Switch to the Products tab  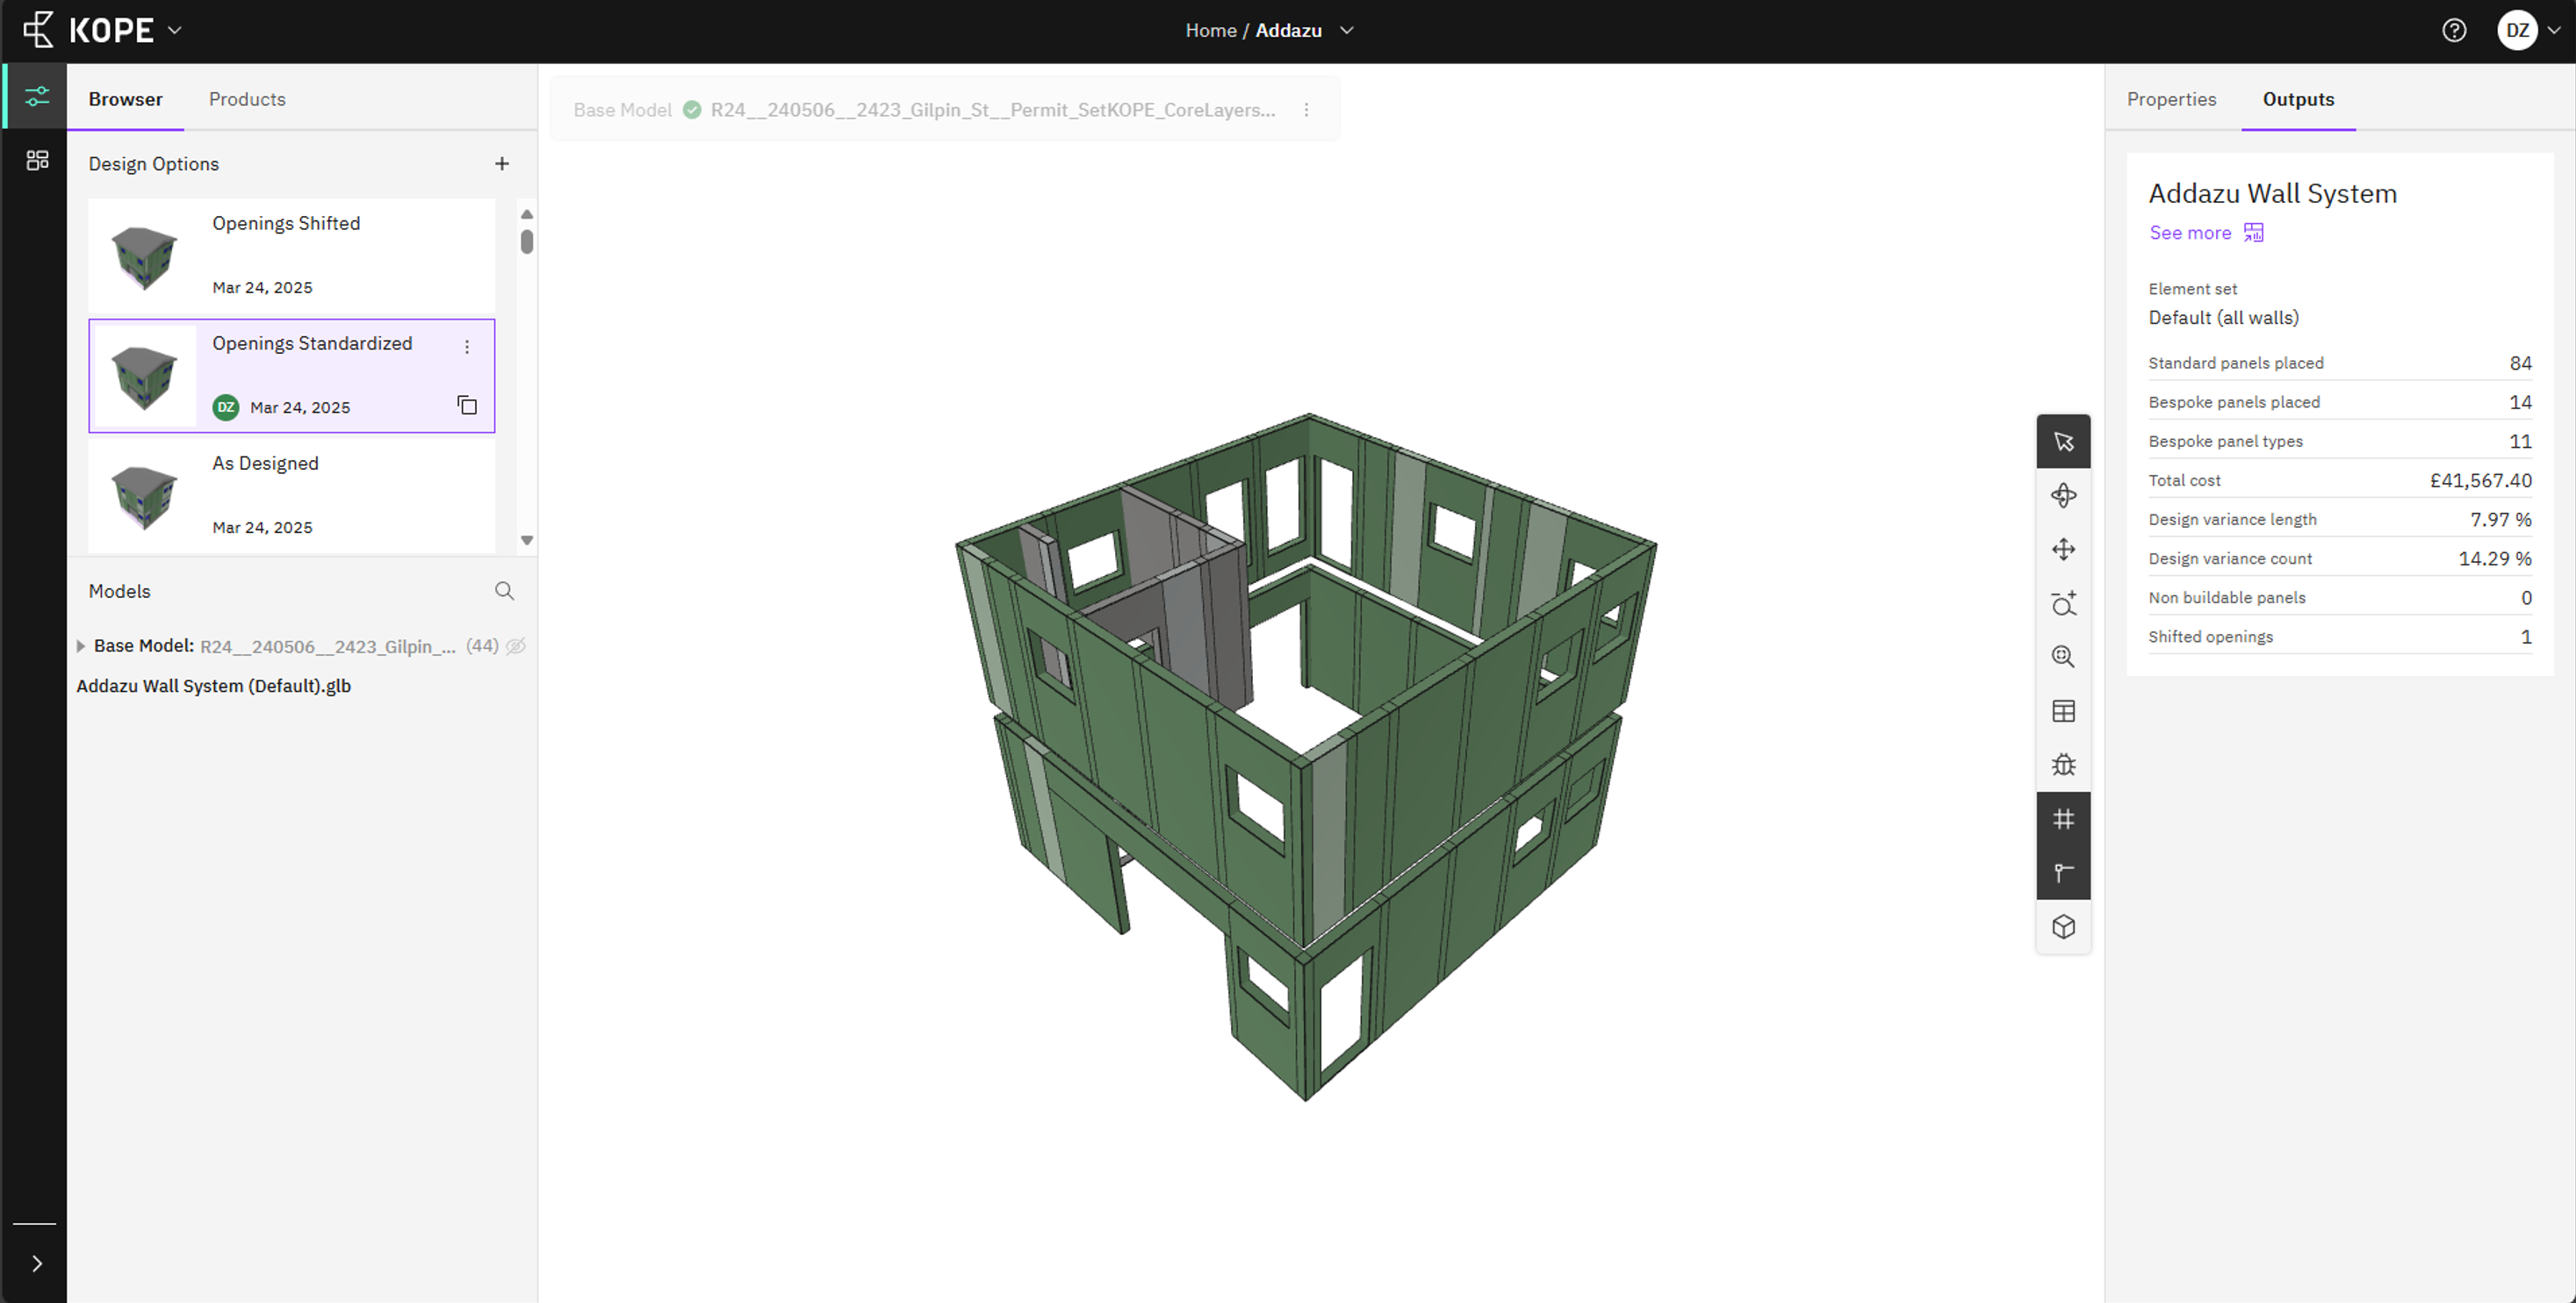[x=247, y=99]
